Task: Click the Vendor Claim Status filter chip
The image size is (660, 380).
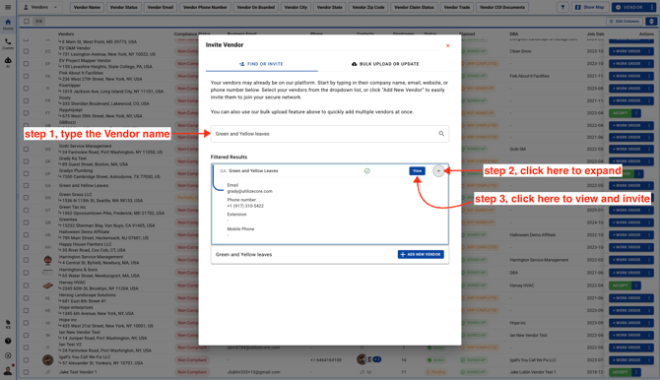Action: [x=414, y=7]
